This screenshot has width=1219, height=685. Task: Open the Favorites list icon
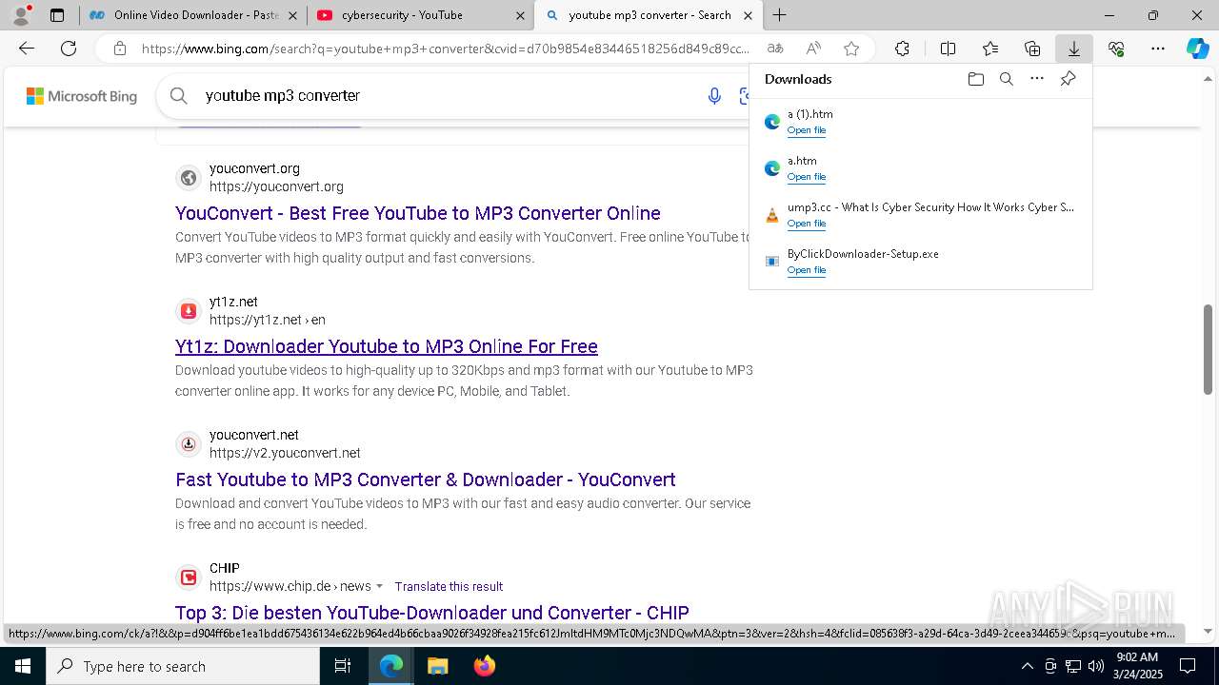point(990,49)
